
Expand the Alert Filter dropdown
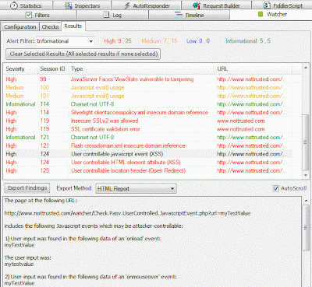[66, 41]
